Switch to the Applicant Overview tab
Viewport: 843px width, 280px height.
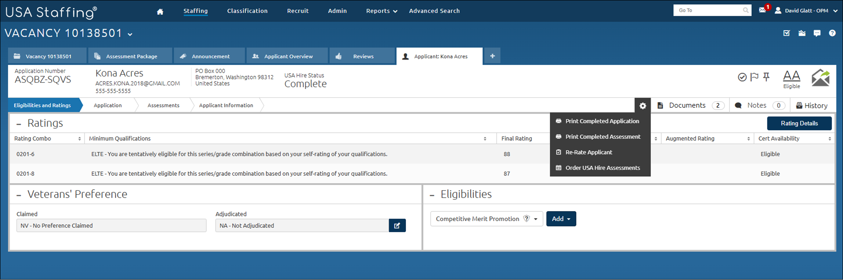[287, 56]
